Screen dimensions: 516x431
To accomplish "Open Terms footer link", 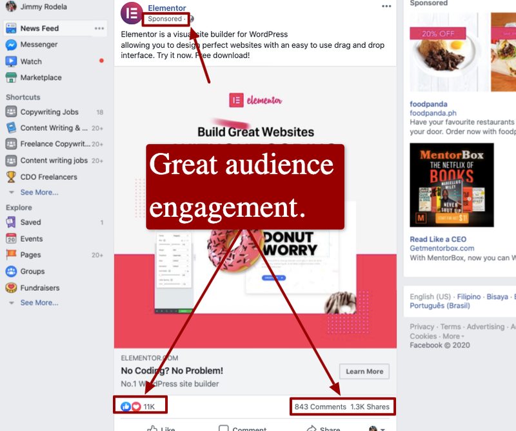I will (x=450, y=326).
